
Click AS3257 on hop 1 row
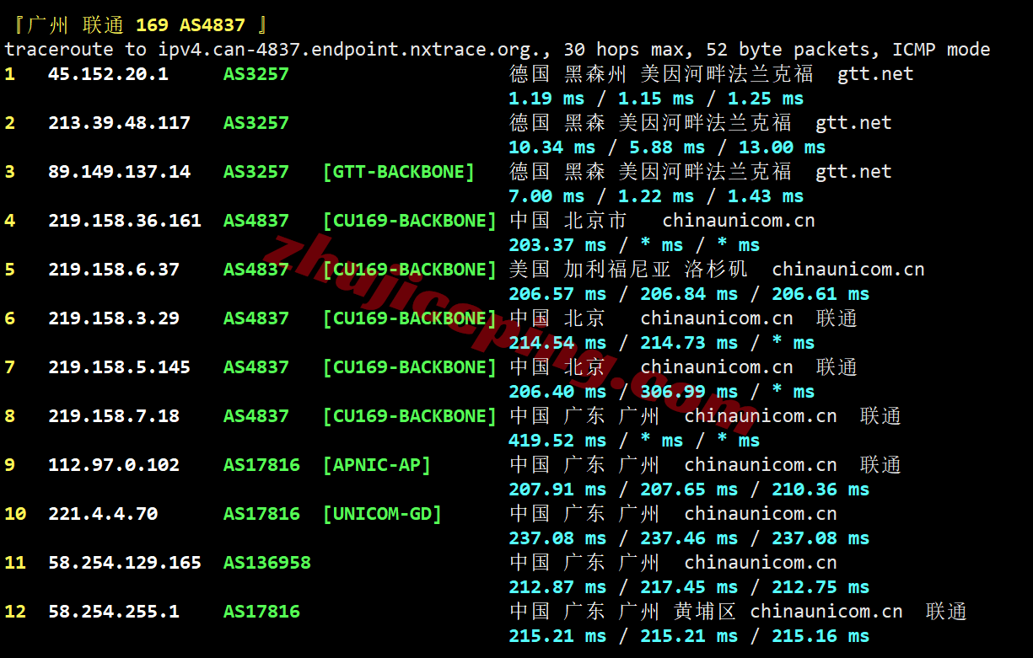point(256,74)
